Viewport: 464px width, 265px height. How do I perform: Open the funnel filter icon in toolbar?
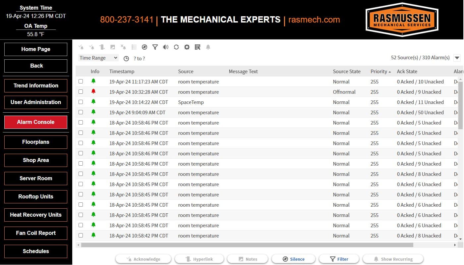(x=155, y=47)
